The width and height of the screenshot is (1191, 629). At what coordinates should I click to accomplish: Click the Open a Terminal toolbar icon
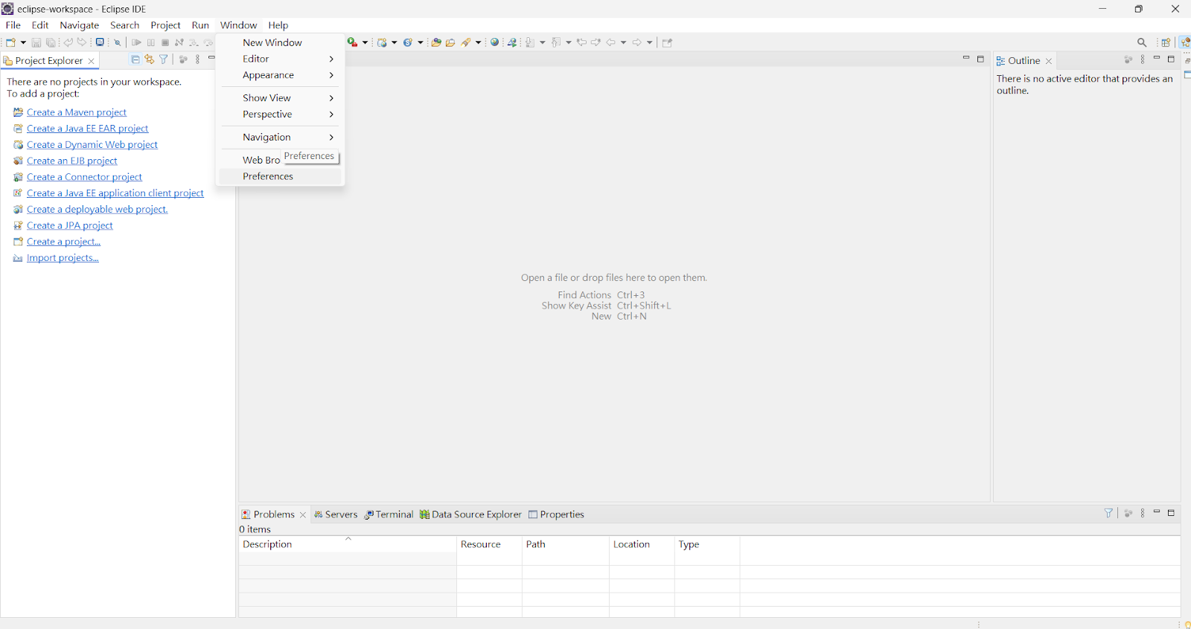tap(100, 42)
